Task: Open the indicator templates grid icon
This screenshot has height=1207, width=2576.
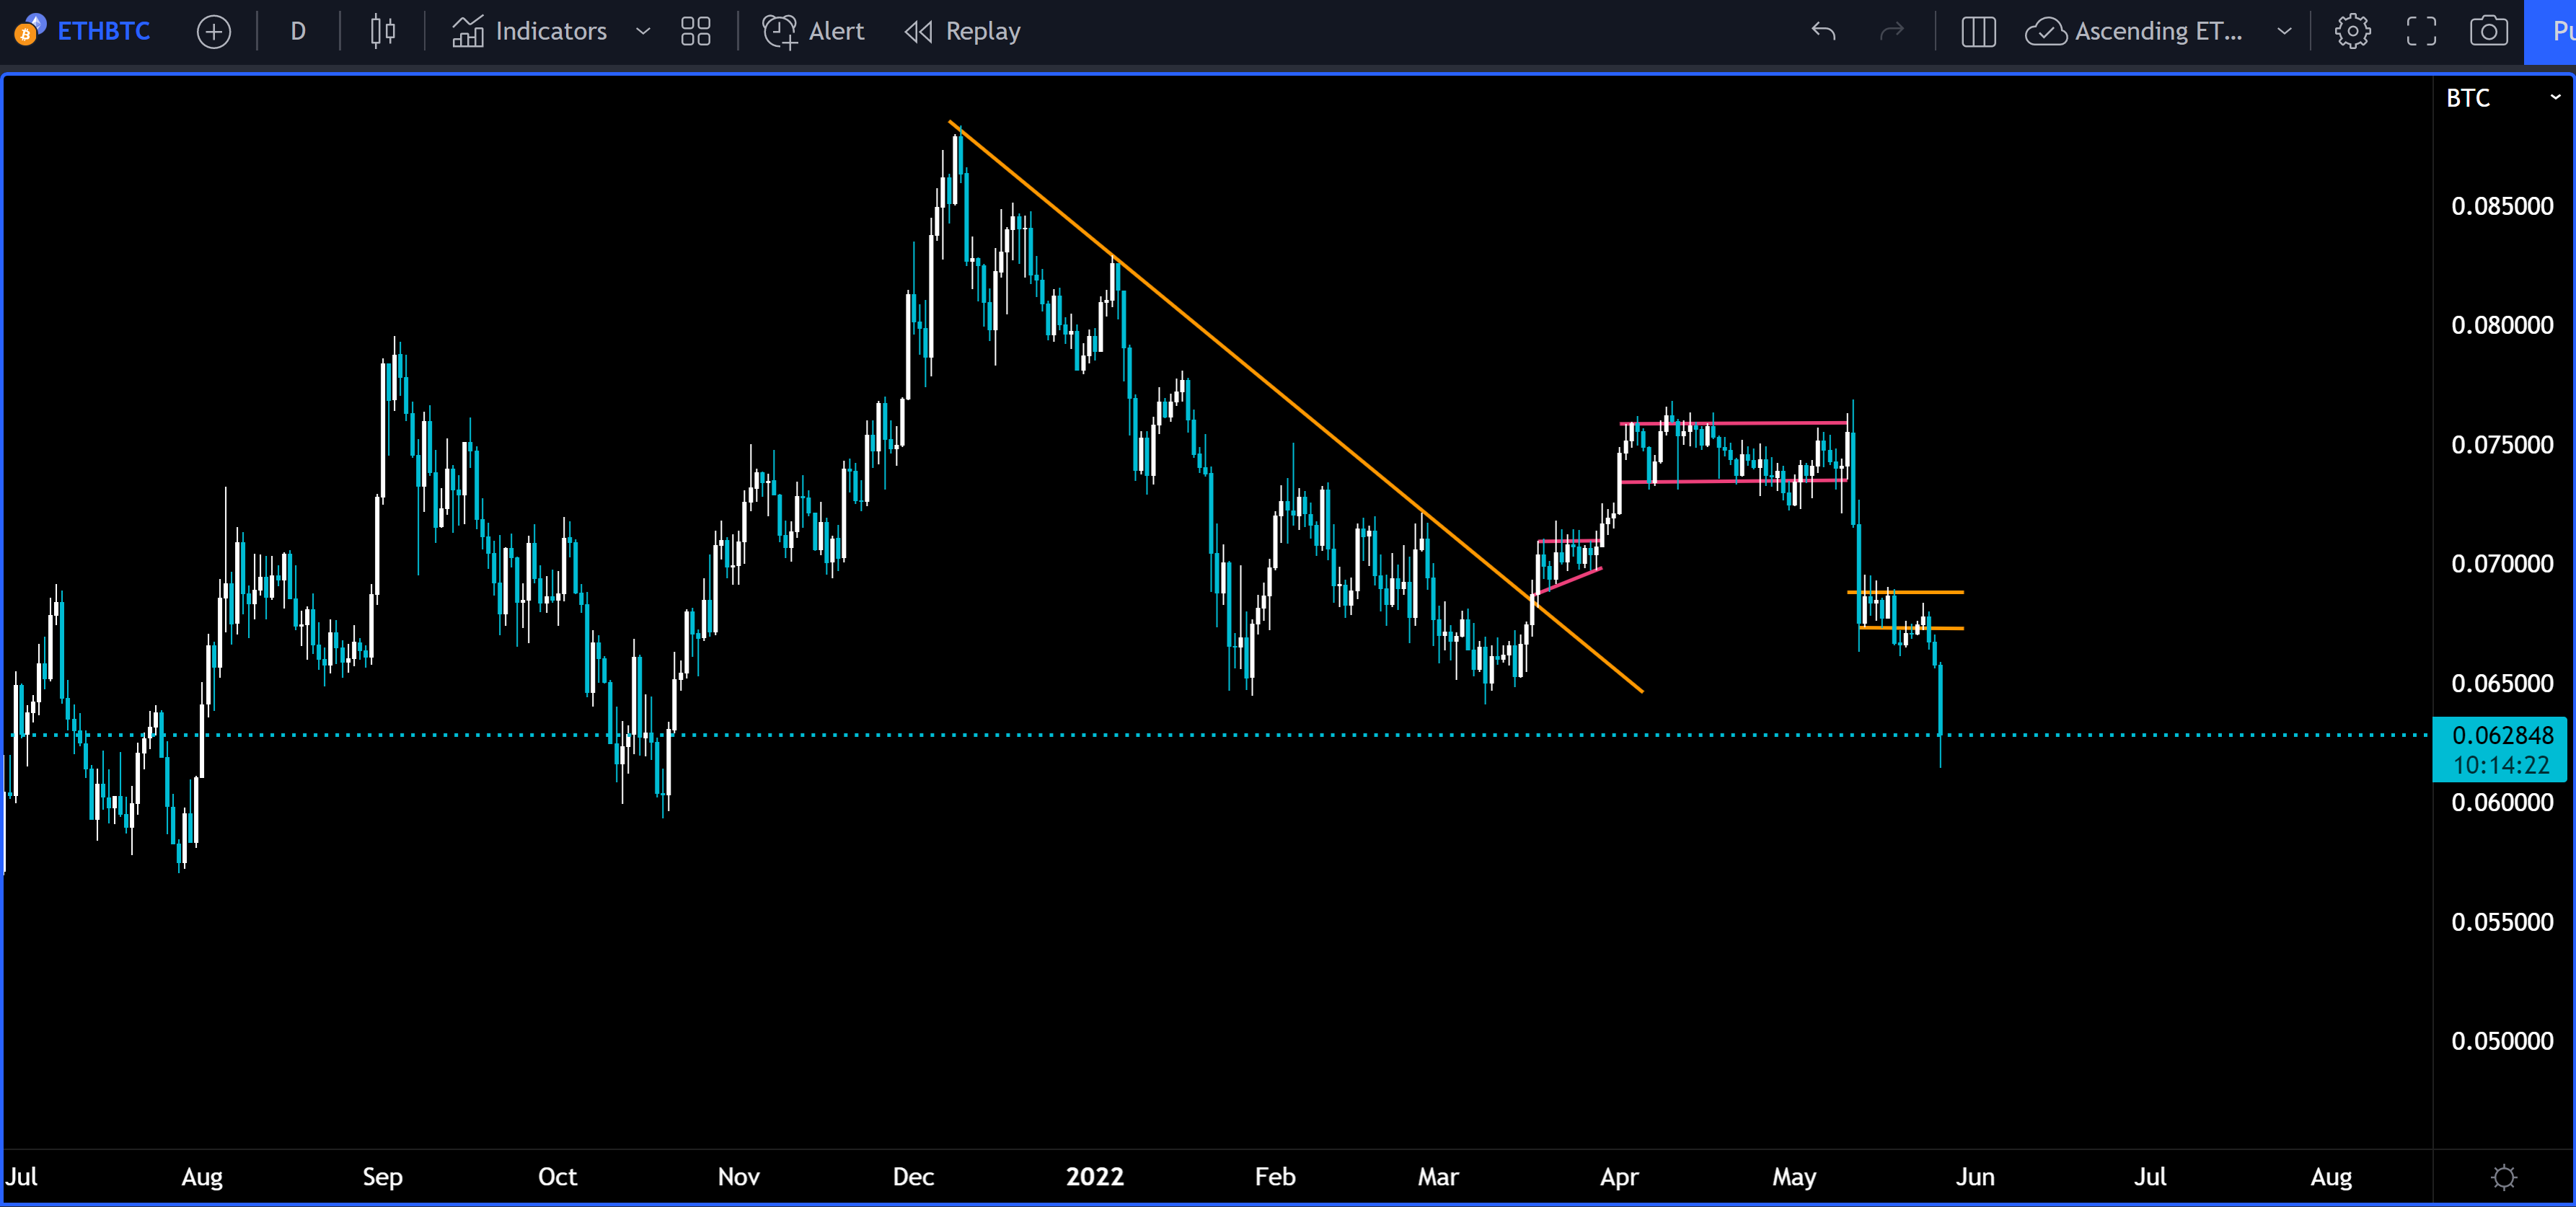Action: [x=695, y=31]
